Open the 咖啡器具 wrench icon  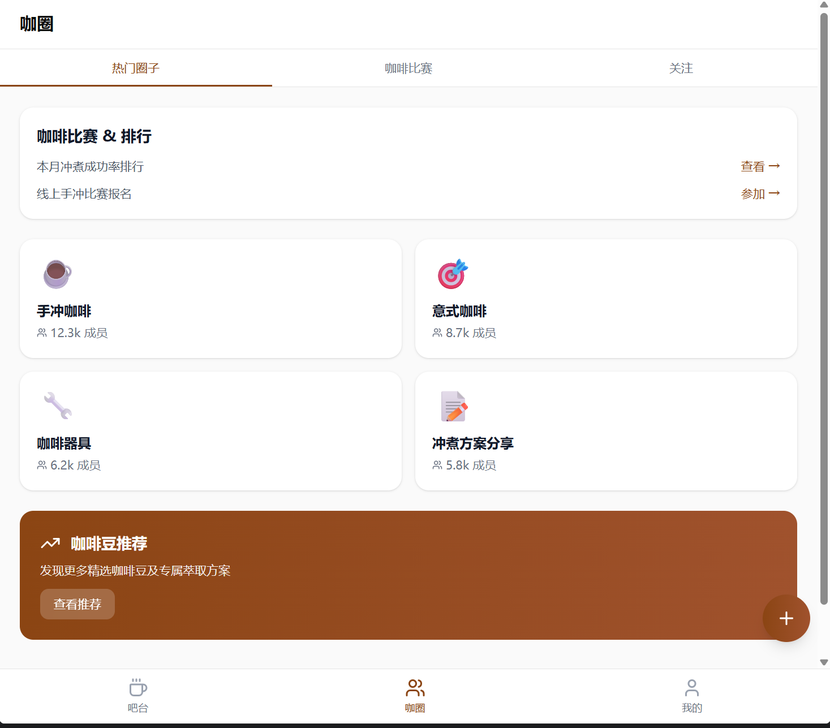pos(57,406)
